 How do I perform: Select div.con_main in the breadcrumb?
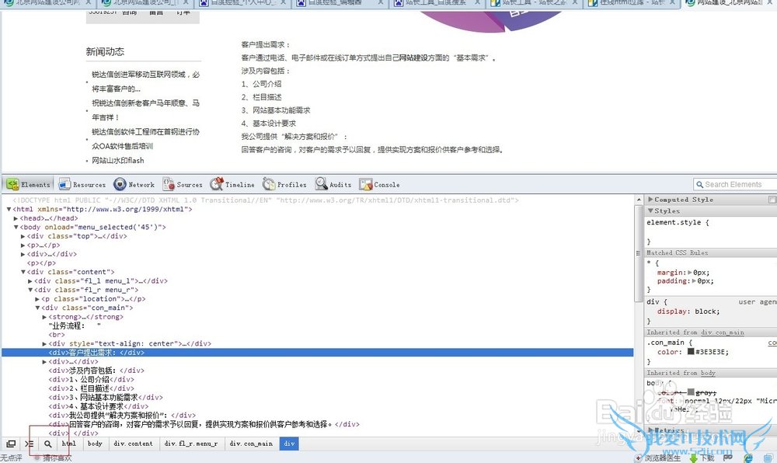(251, 444)
